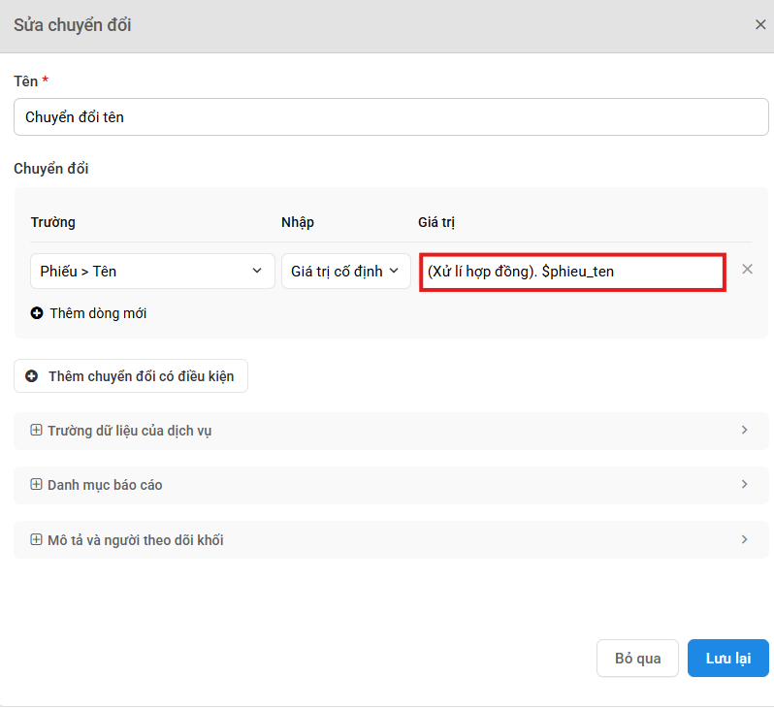This screenshot has height=709, width=774.
Task: Click Thêm chuyển đổi có điều kiện button
Action: pos(131,376)
